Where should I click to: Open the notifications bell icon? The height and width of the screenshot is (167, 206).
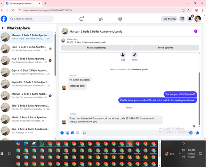pos(190,19)
